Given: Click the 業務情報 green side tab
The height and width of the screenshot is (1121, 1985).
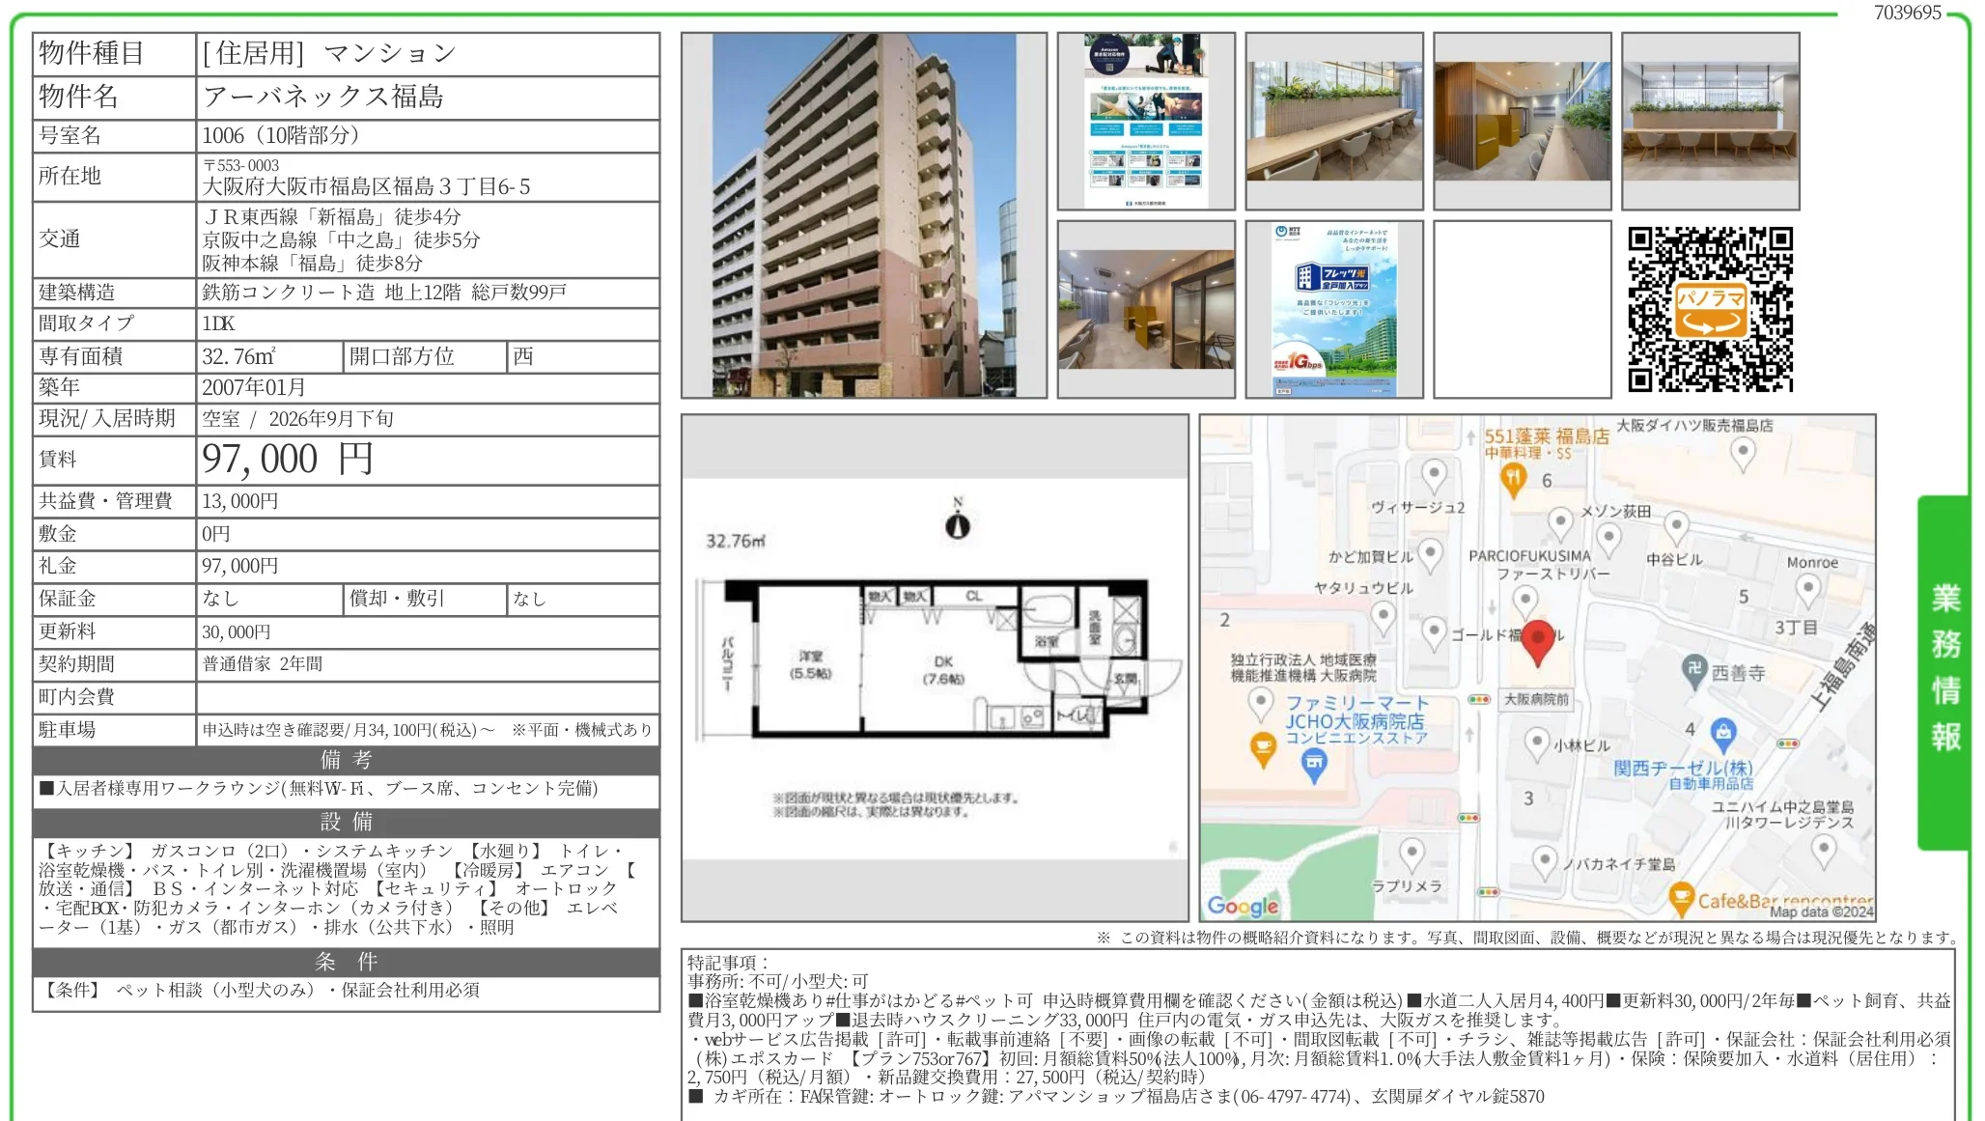Looking at the screenshot, I should 1943,672.
